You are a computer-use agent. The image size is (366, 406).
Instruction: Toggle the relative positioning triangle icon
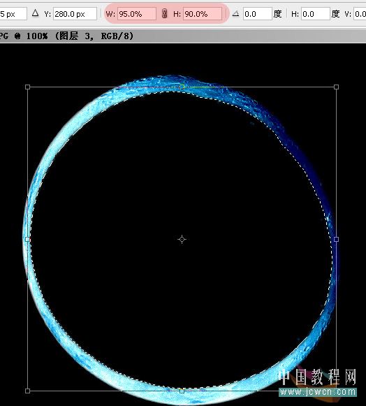pyautogui.click(x=35, y=13)
